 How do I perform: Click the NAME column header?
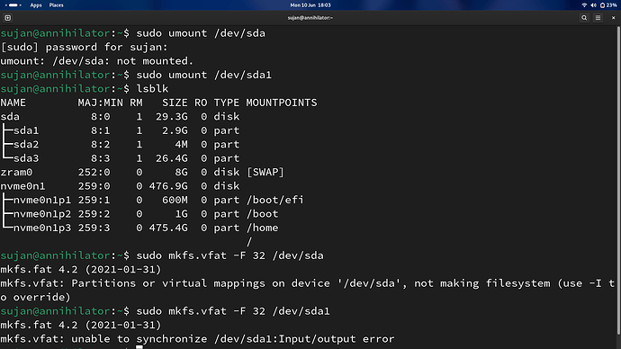click(13, 103)
